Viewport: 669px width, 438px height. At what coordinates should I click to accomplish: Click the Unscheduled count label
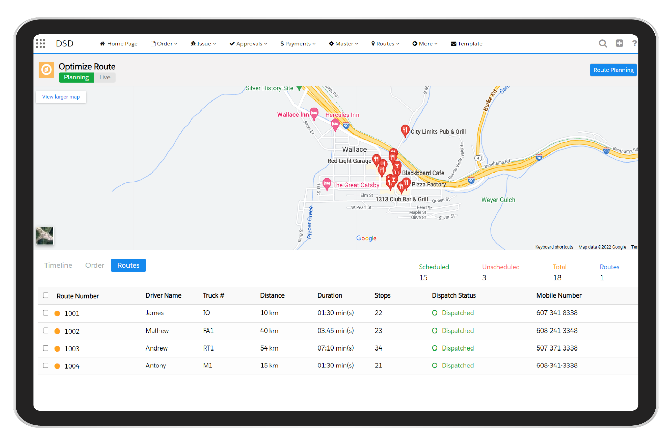(501, 266)
